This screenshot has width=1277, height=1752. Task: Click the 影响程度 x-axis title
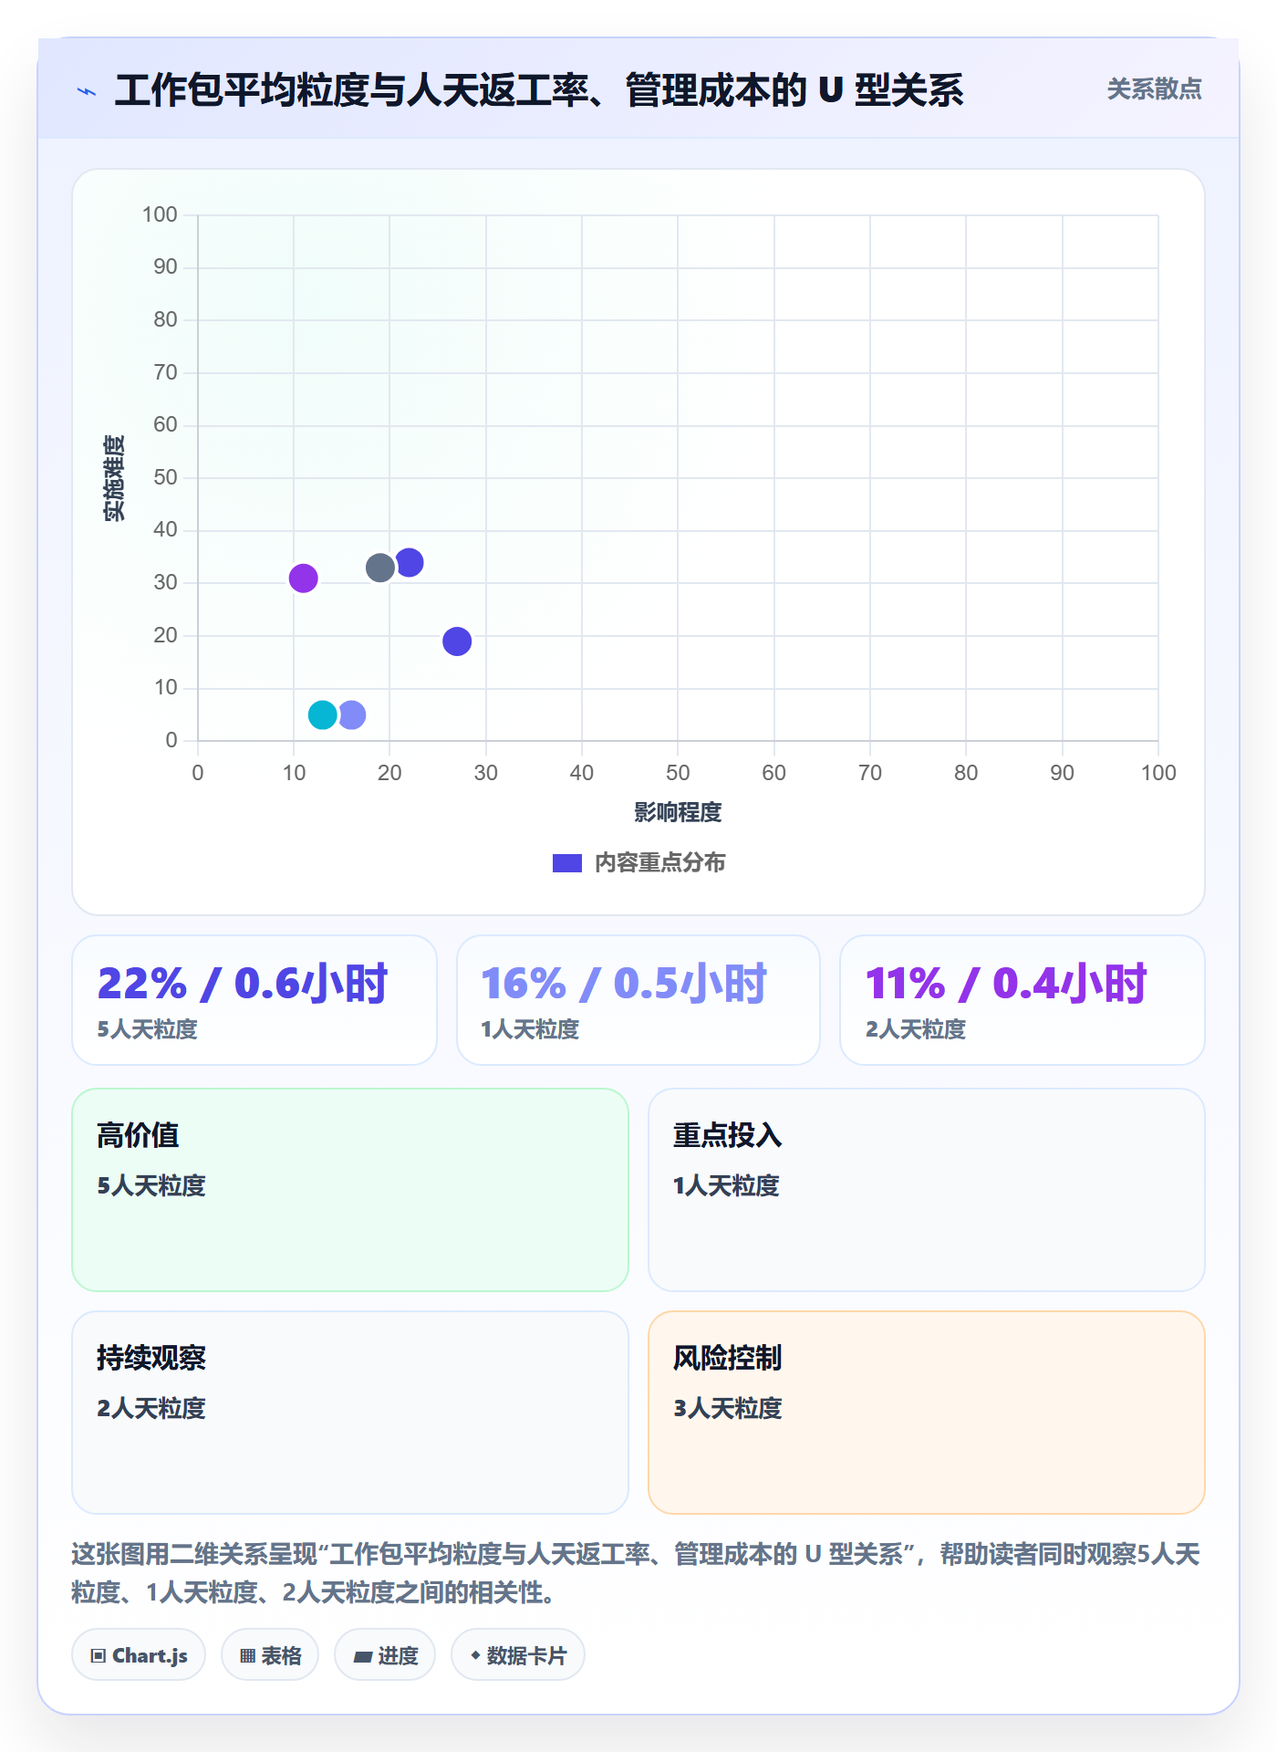pos(678,812)
